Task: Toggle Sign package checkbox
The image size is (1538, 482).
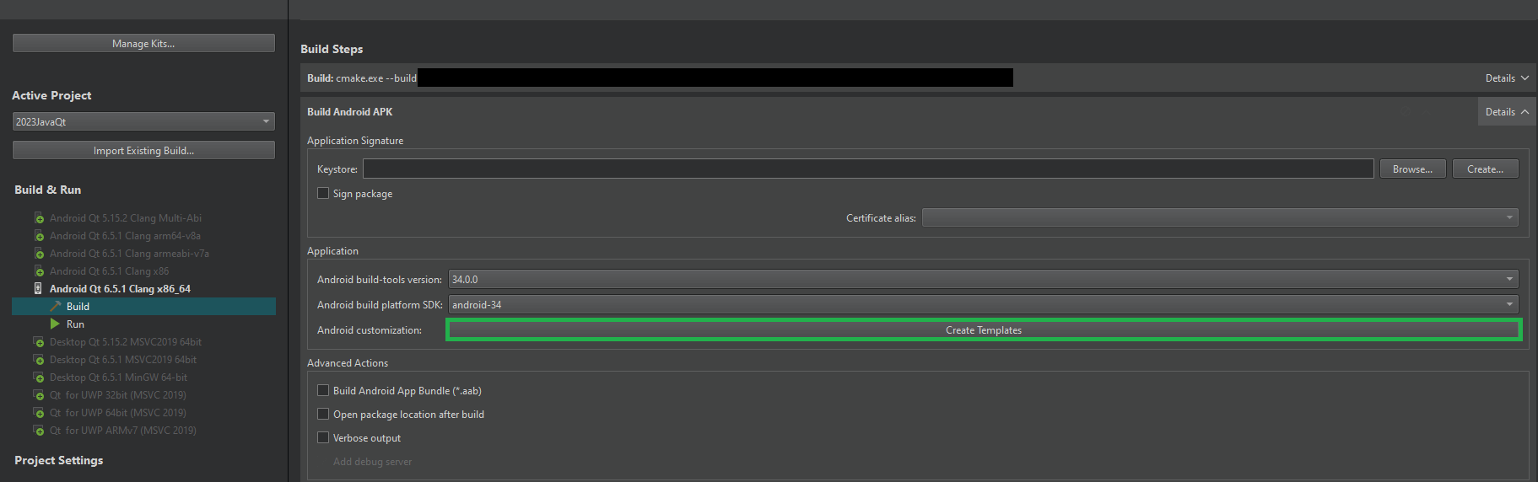Action: tap(323, 193)
